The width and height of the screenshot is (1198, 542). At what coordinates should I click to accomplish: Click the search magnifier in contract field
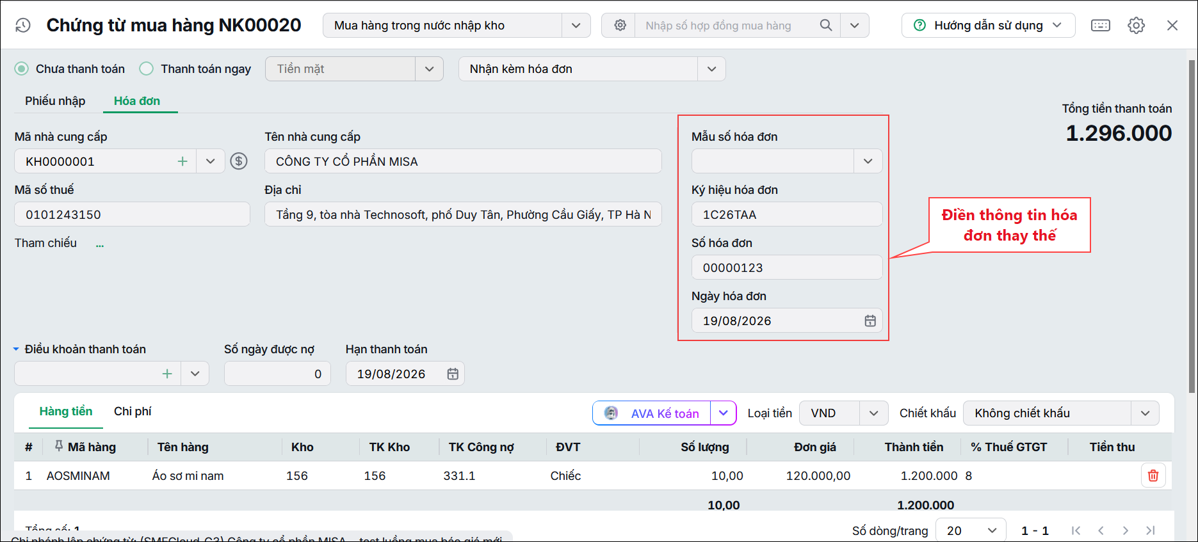coord(826,26)
